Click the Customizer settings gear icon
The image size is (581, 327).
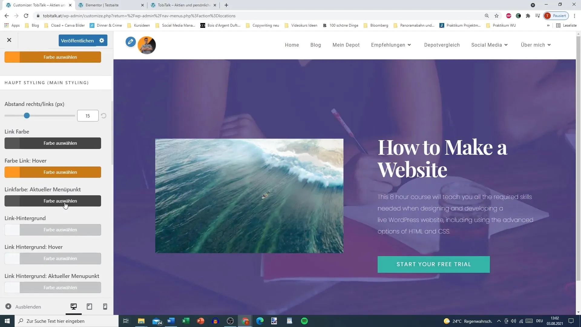pos(102,40)
